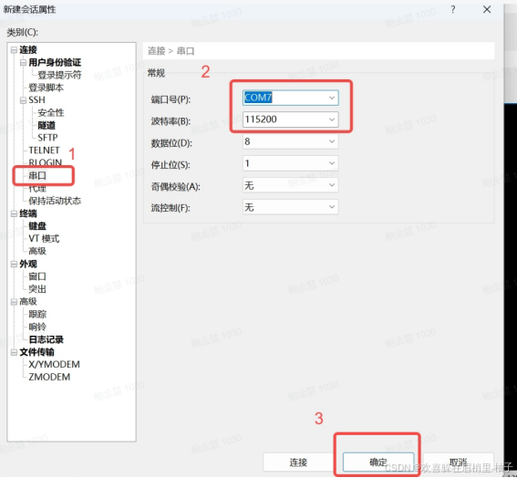Collapse the 连接 tree node
517x478 pixels.
click(x=14, y=50)
